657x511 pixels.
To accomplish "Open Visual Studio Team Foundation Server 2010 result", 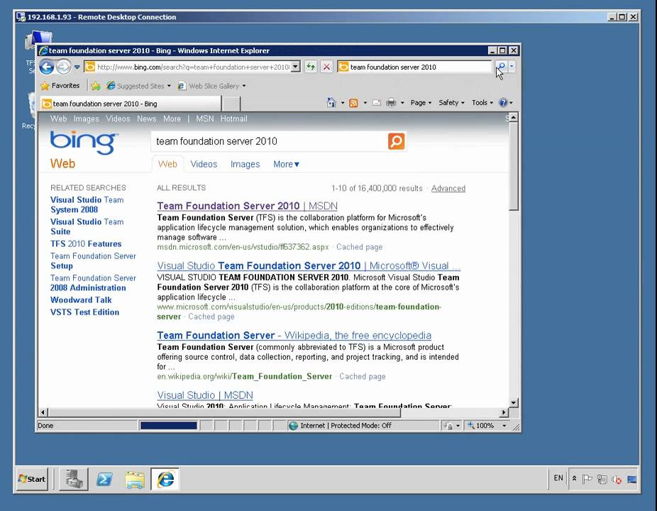I will tap(309, 265).
